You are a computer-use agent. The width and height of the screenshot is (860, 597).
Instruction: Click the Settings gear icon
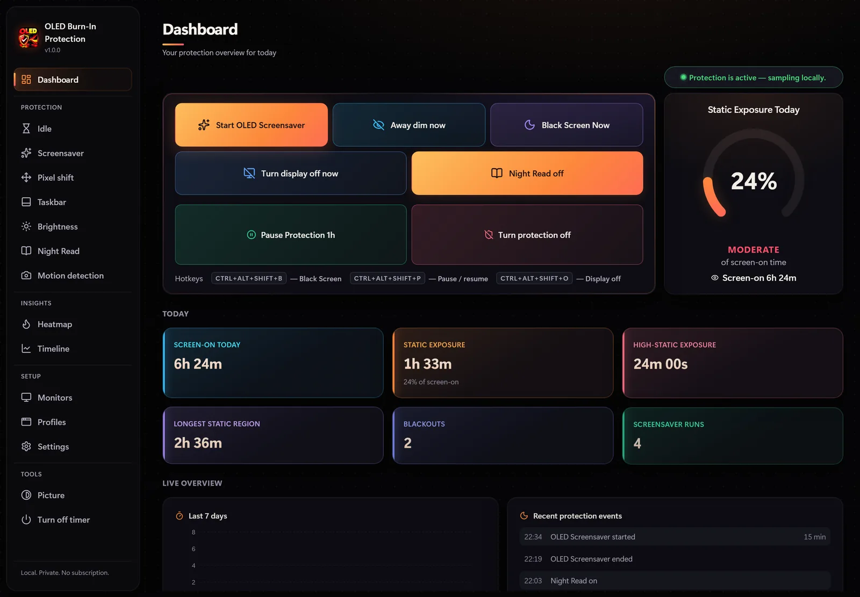pos(26,447)
